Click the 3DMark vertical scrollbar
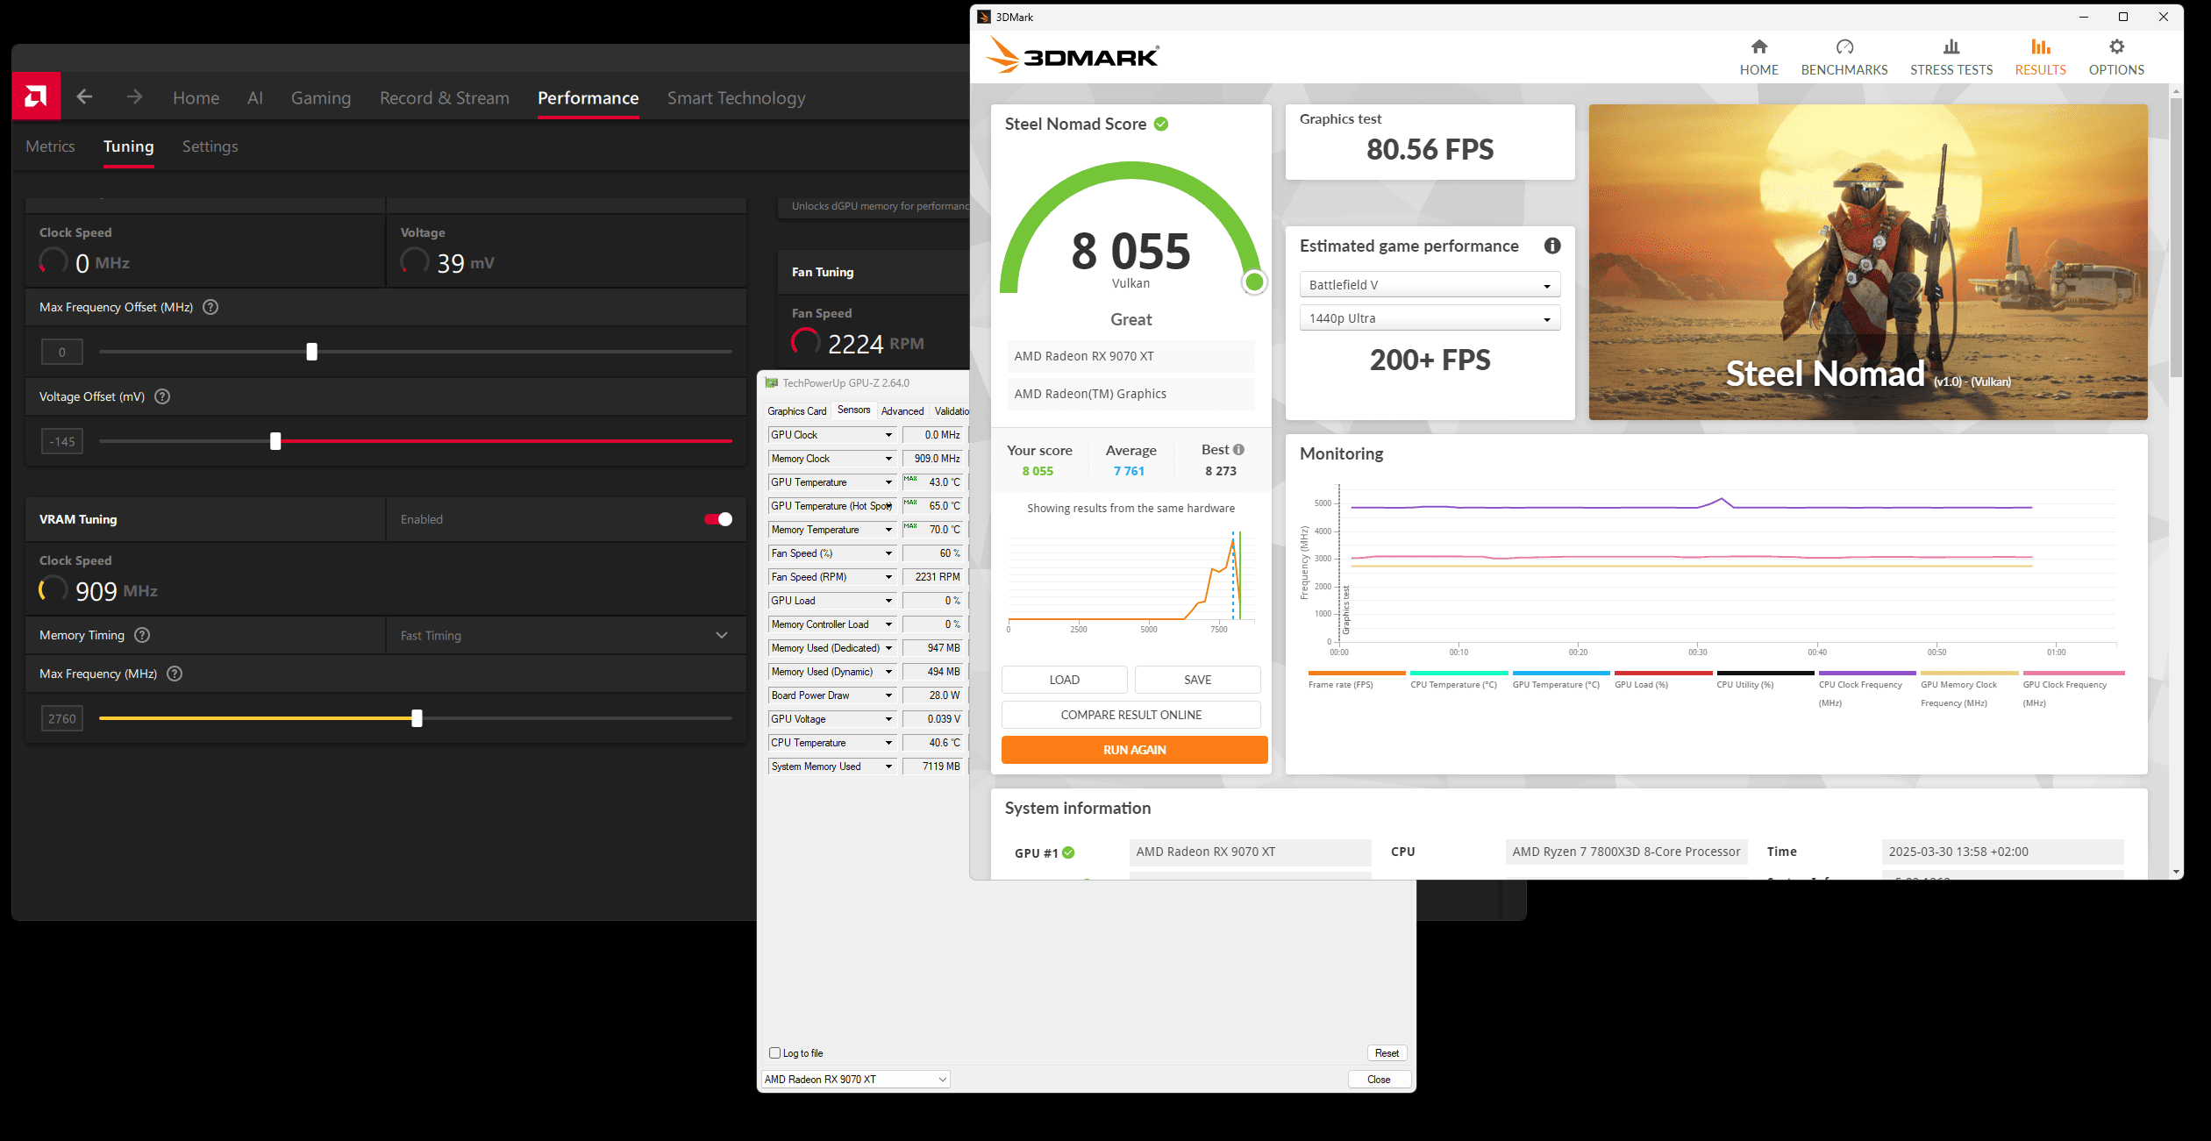Image resolution: width=2211 pixels, height=1141 pixels. [x=2176, y=237]
